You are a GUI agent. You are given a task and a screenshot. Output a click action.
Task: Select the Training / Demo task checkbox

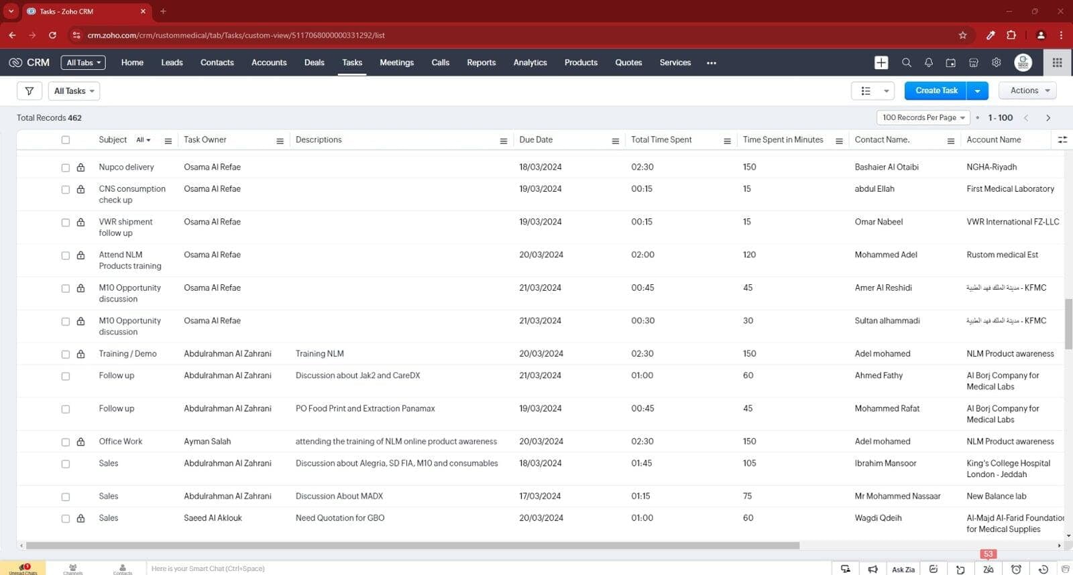tap(65, 355)
